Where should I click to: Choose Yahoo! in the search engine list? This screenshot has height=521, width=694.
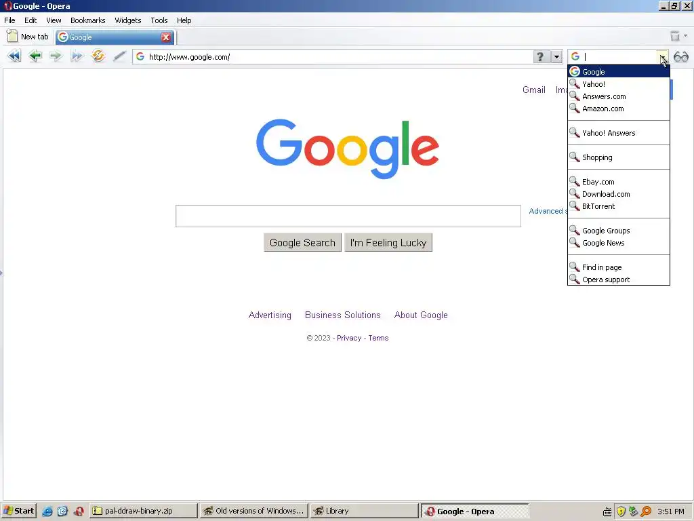(x=619, y=83)
